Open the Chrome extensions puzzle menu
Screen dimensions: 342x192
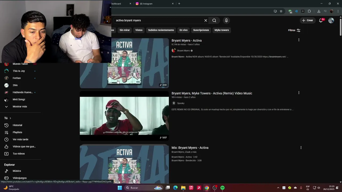pyautogui.click(x=309, y=11)
